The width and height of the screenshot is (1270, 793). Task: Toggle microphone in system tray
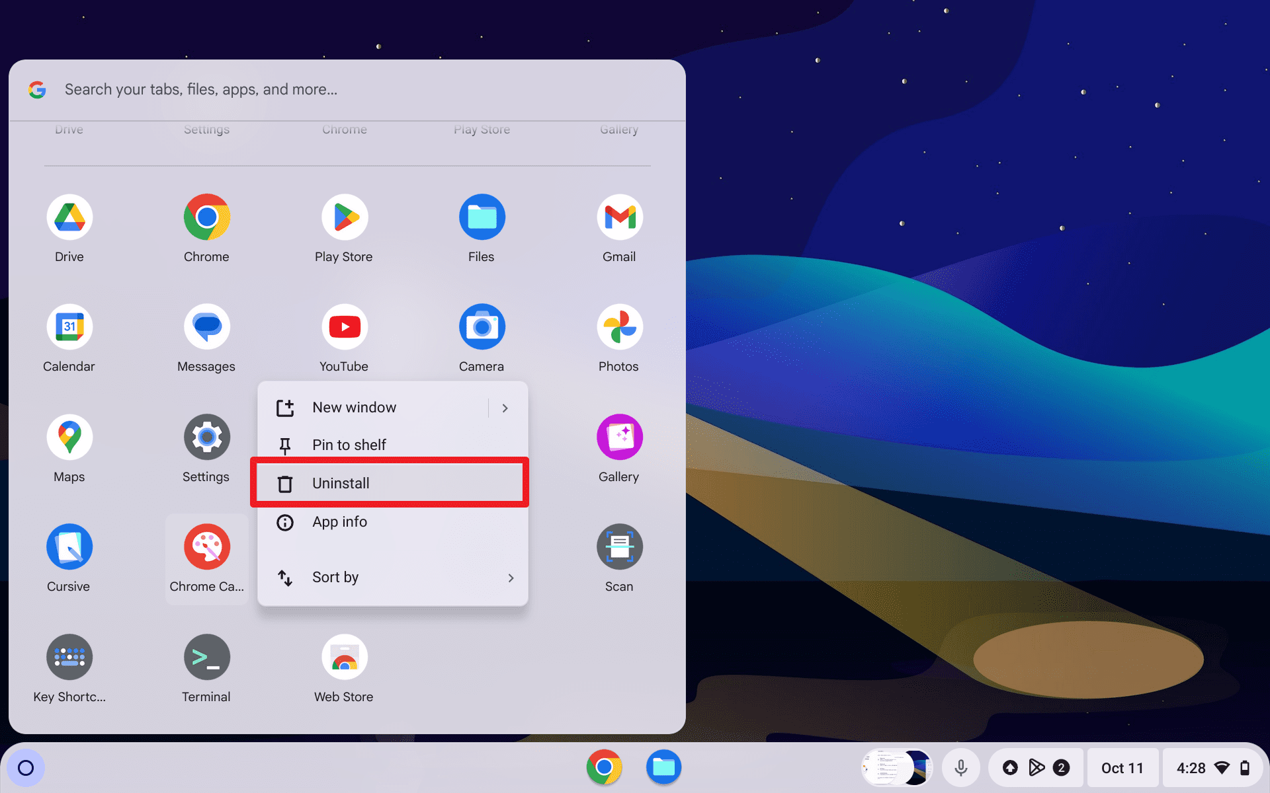pos(960,767)
